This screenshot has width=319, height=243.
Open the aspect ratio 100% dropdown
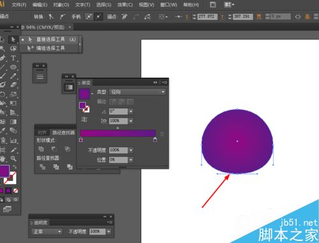click(x=131, y=121)
